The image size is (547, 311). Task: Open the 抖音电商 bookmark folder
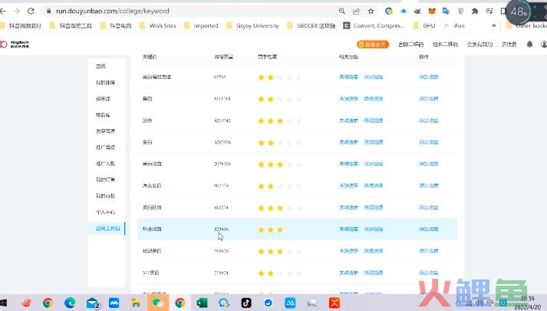click(116, 25)
